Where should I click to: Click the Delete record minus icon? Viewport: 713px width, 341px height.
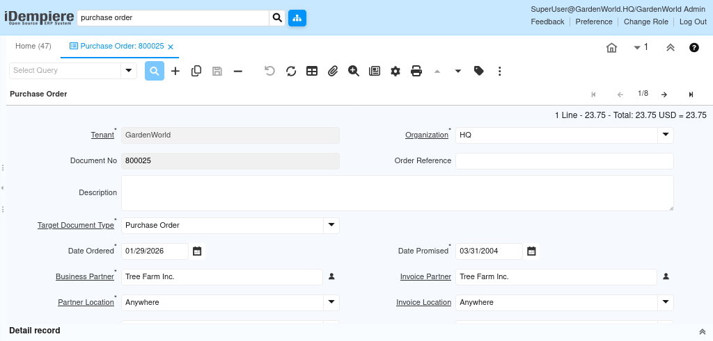coord(238,71)
